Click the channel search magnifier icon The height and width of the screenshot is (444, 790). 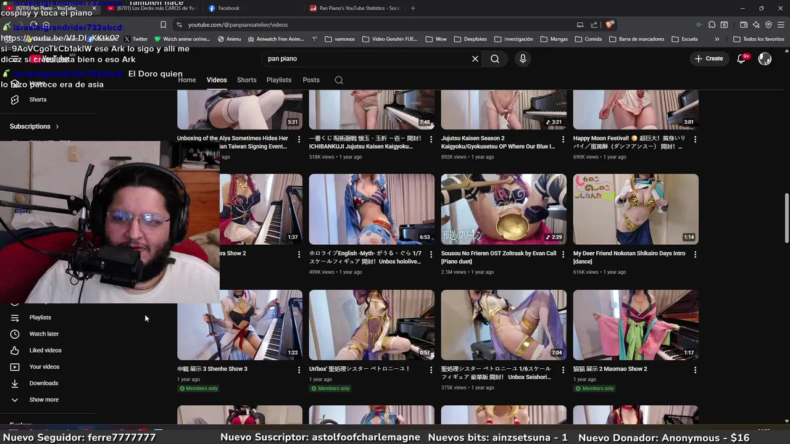tap(339, 80)
